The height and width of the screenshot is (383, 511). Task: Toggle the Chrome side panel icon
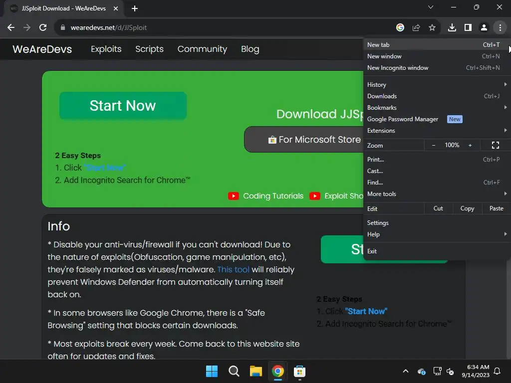point(468,28)
